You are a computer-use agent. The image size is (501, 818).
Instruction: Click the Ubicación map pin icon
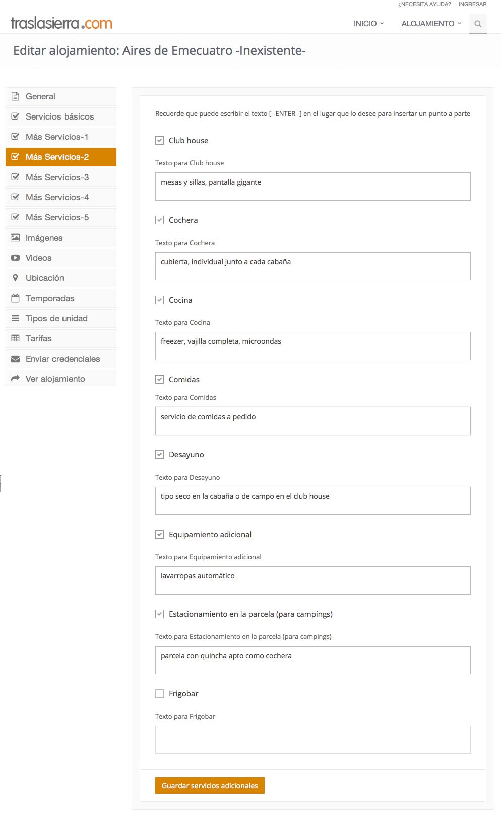click(x=15, y=278)
